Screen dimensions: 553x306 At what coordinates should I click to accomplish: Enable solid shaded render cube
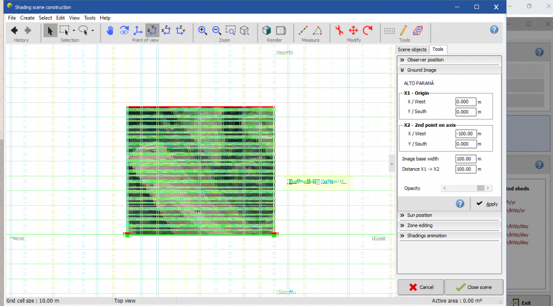267,30
